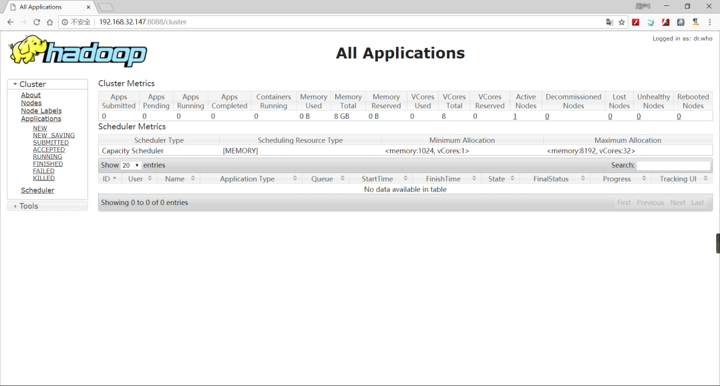The width and height of the screenshot is (720, 386).
Task: Click the back navigation arrow
Action: tap(10, 22)
